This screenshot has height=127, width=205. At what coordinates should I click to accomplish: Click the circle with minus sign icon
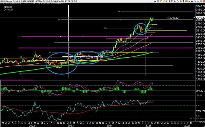[x=172, y=1]
